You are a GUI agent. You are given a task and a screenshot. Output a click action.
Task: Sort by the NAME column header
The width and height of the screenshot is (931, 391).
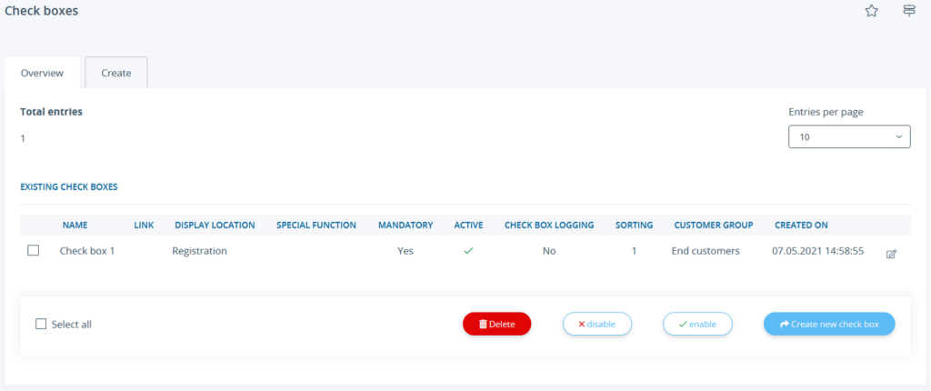75,226
